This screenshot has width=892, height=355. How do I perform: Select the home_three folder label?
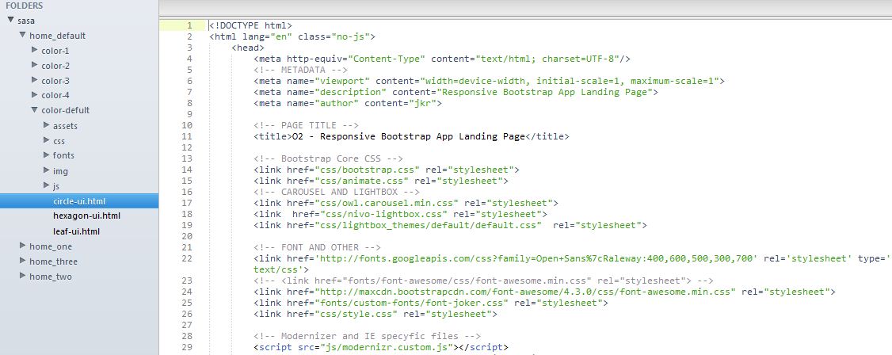click(54, 261)
